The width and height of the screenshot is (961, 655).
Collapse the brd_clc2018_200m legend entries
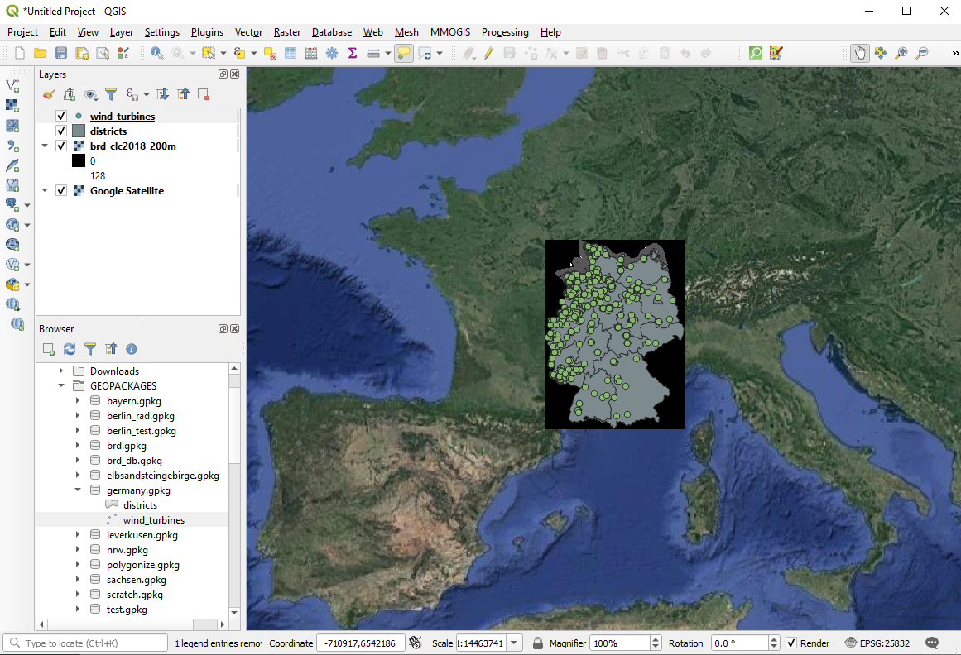[x=46, y=146]
